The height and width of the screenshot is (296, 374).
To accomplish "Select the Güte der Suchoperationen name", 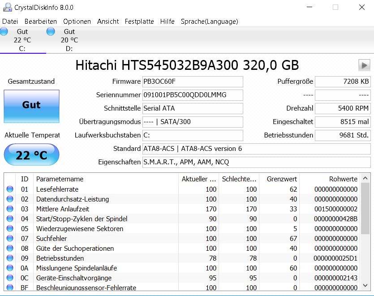I will pyautogui.click(x=75, y=249).
